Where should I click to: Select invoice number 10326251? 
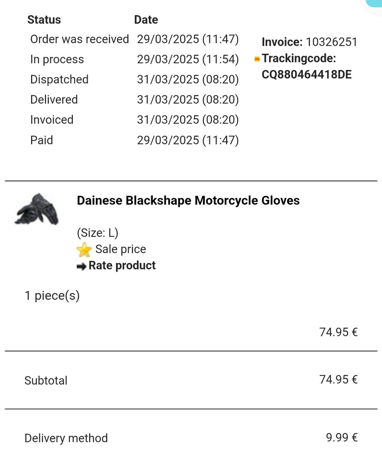tap(331, 42)
